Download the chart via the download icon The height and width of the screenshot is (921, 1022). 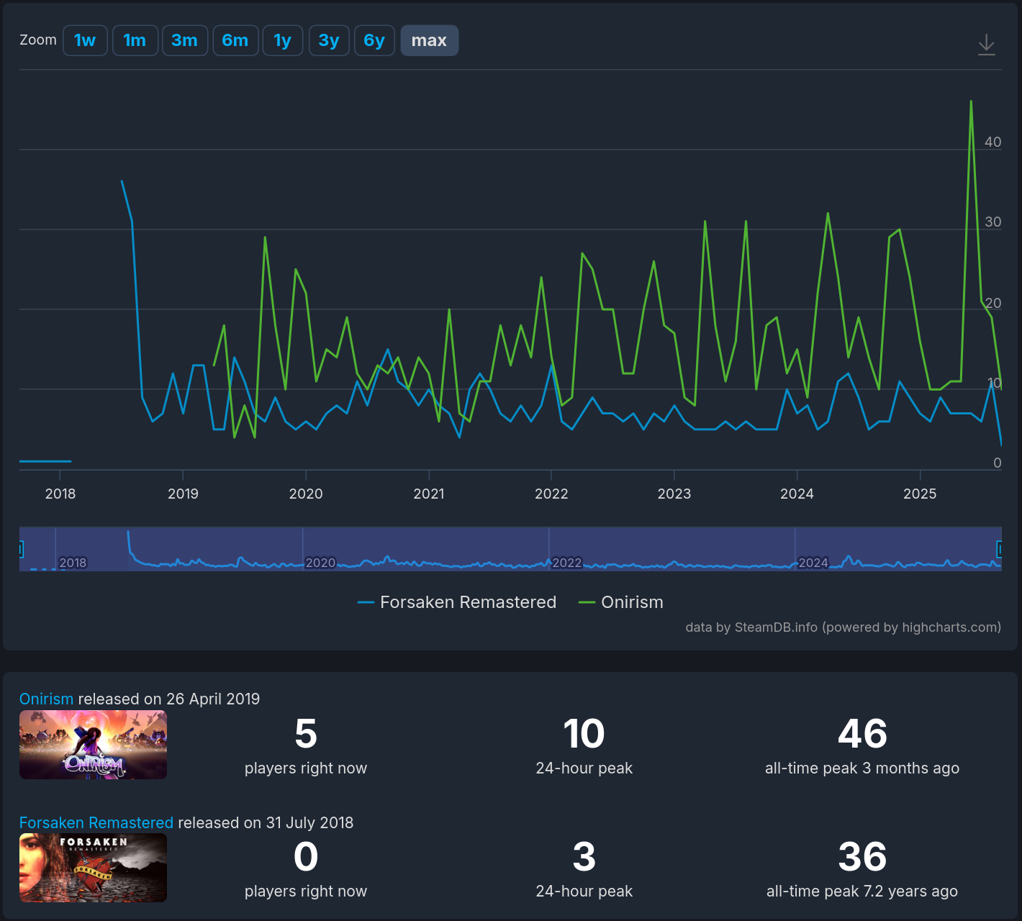tap(986, 45)
